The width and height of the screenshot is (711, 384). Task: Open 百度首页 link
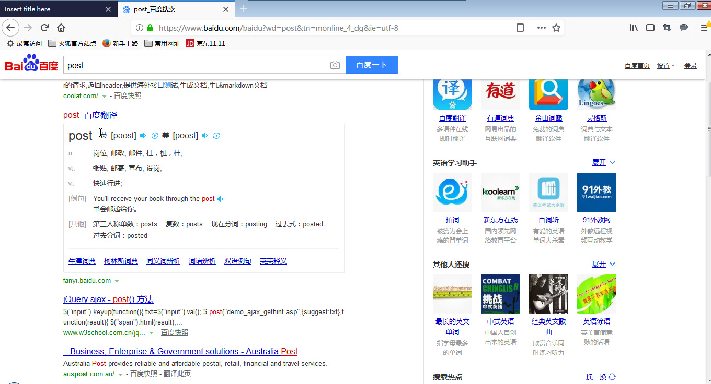click(x=637, y=66)
